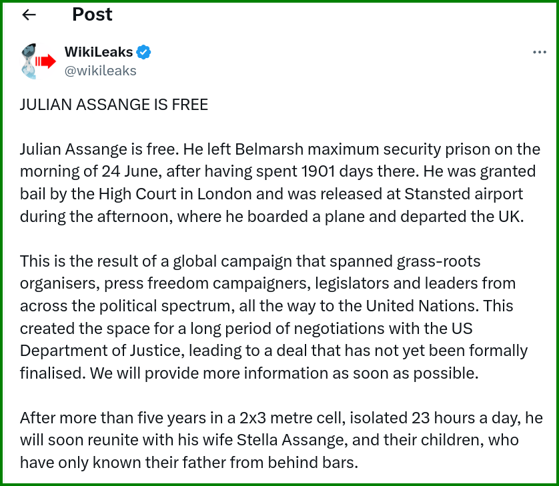Click the blue verified badge

[x=143, y=52]
